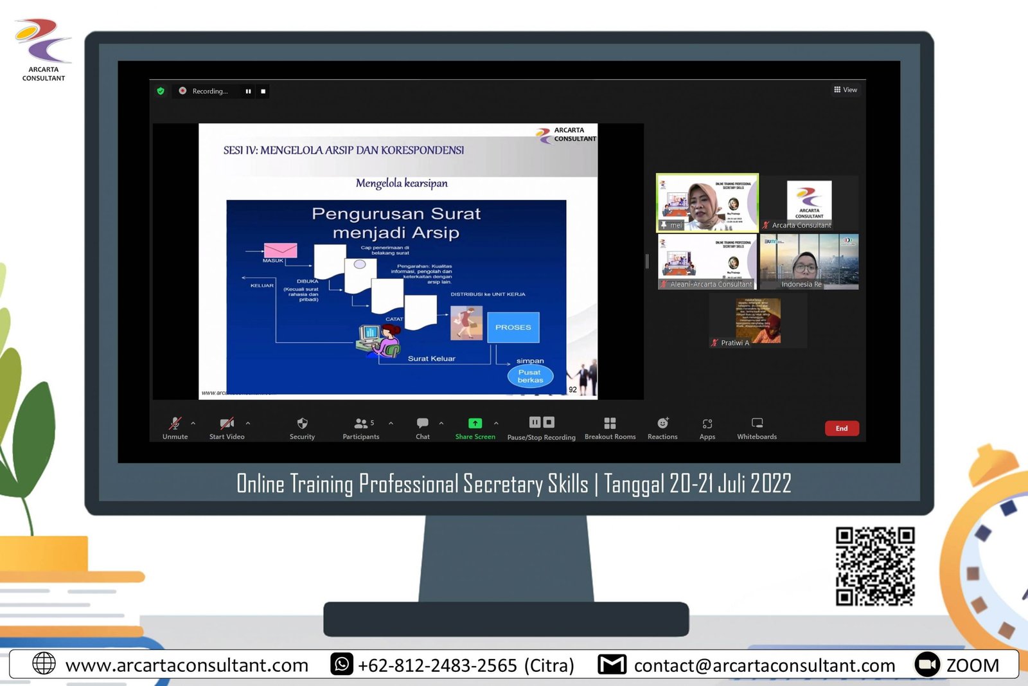Open the Chat panel
Screen dimensions: 1028x686
[x=422, y=424]
